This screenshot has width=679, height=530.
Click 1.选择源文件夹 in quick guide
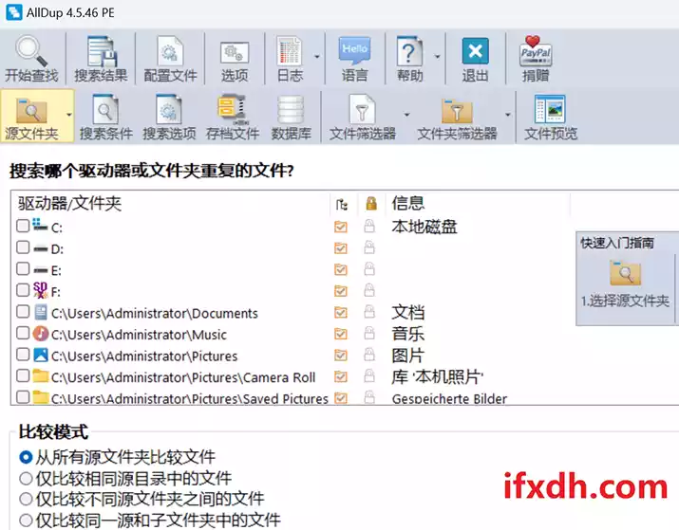tap(625, 283)
